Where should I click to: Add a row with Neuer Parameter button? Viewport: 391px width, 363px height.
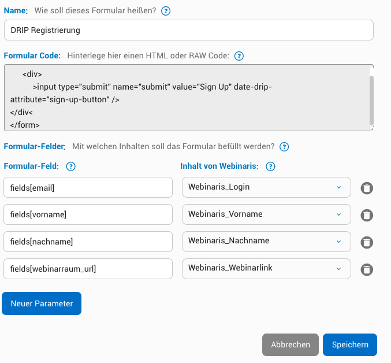pyautogui.click(x=42, y=303)
